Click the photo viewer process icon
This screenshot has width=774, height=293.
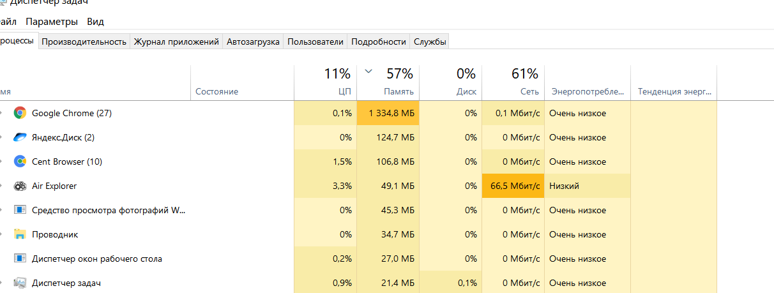click(x=20, y=210)
